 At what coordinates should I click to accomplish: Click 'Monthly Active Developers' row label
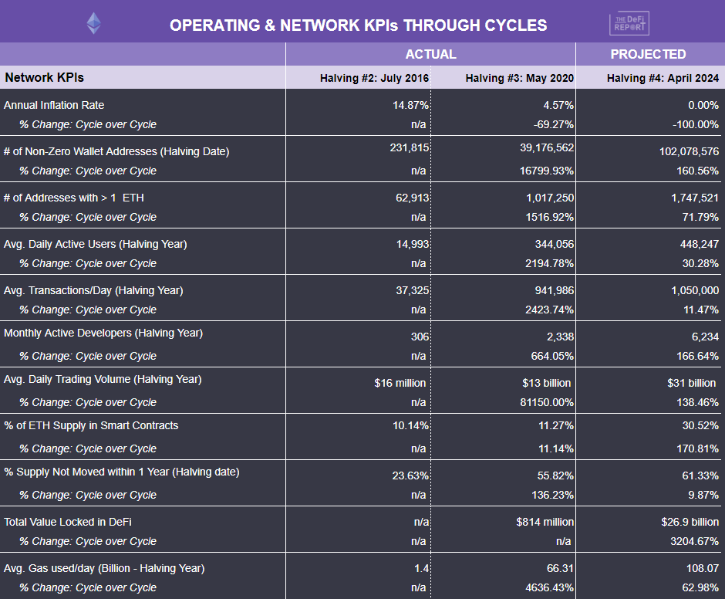coord(103,333)
